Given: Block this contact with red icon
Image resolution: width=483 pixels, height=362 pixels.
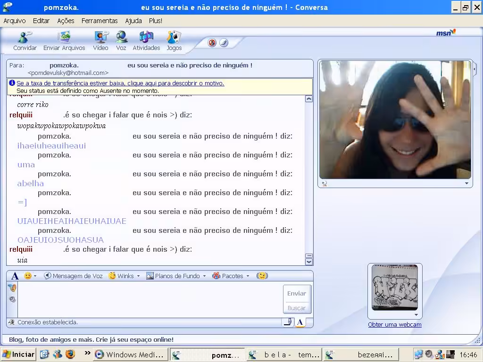Looking at the screenshot, I should [x=212, y=43].
